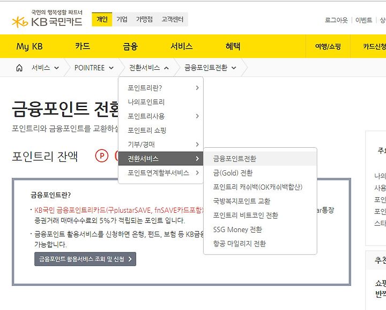
Task: Expand 포인트리사용 submenu arrow
Action: [x=197, y=116]
